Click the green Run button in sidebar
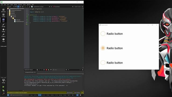Viewport: 172px width, 97px height. coord(3,87)
